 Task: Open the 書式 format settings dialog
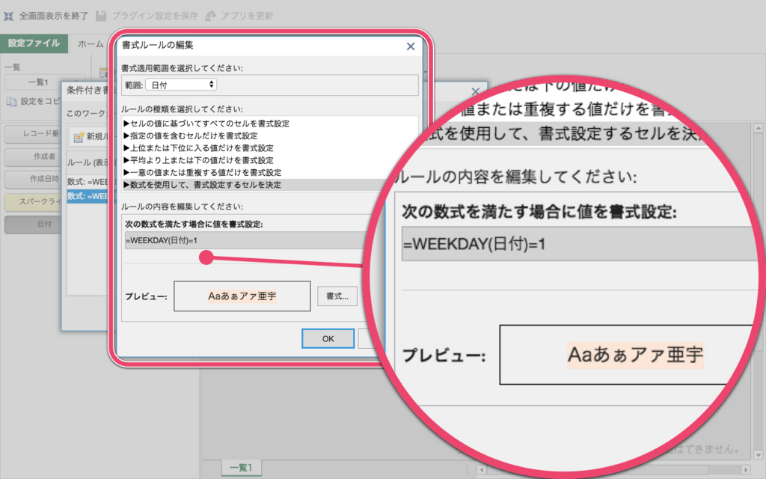(337, 296)
